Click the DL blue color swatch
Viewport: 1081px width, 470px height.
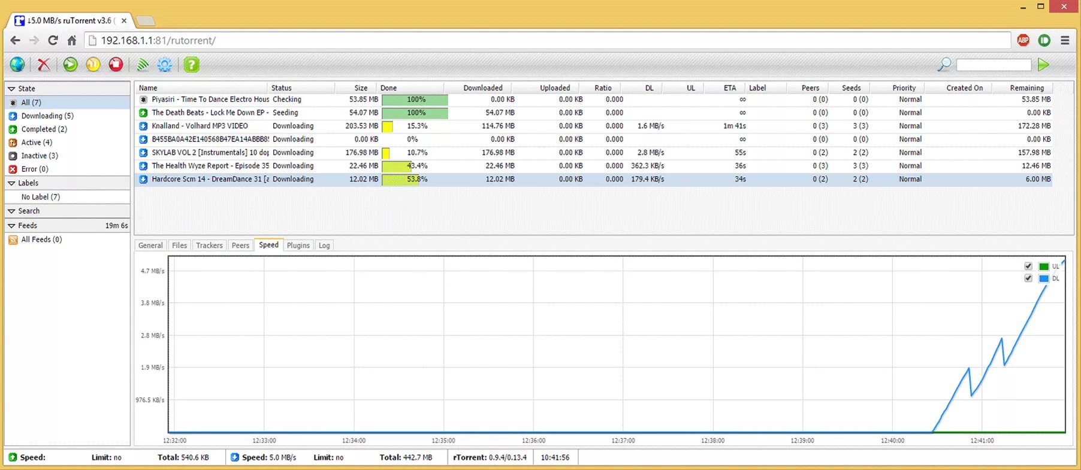(1044, 278)
